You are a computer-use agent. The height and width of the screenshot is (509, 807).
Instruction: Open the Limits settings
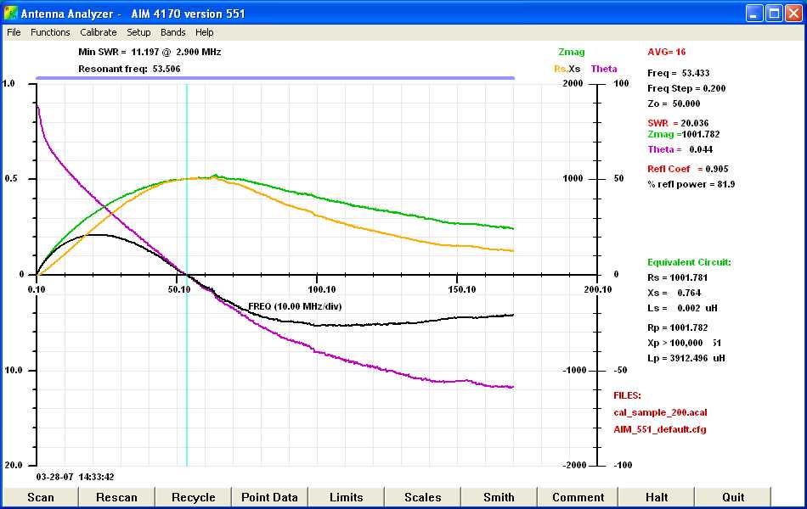click(x=347, y=497)
